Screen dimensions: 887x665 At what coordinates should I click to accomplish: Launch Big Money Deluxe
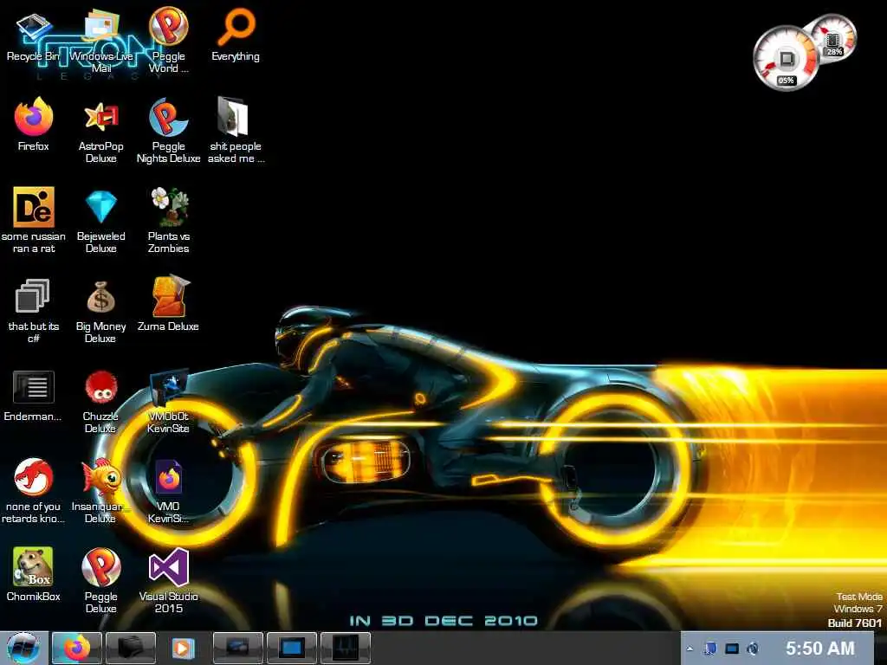(100, 311)
